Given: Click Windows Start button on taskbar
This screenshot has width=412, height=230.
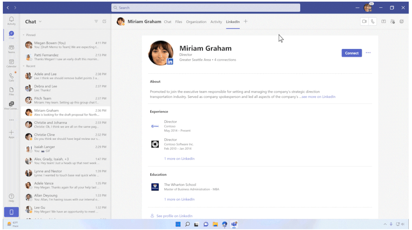Looking at the screenshot, I should pos(178,224).
